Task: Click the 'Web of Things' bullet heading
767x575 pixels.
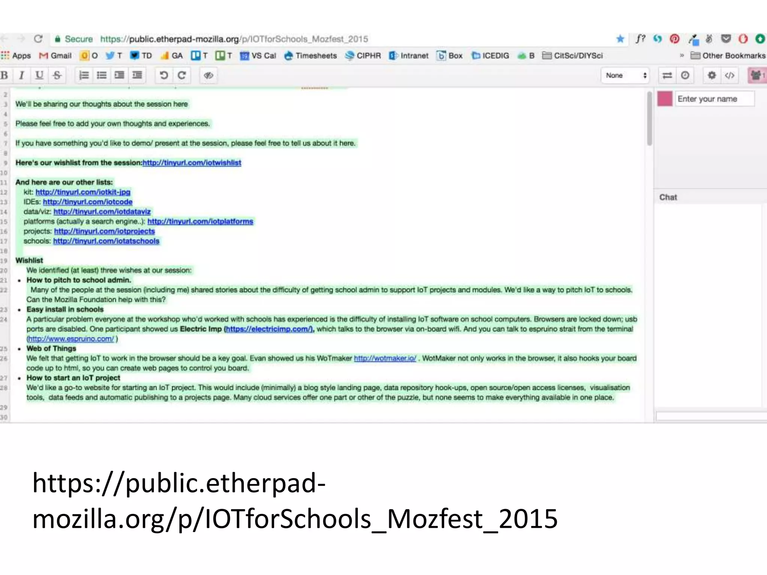Action: click(x=51, y=349)
